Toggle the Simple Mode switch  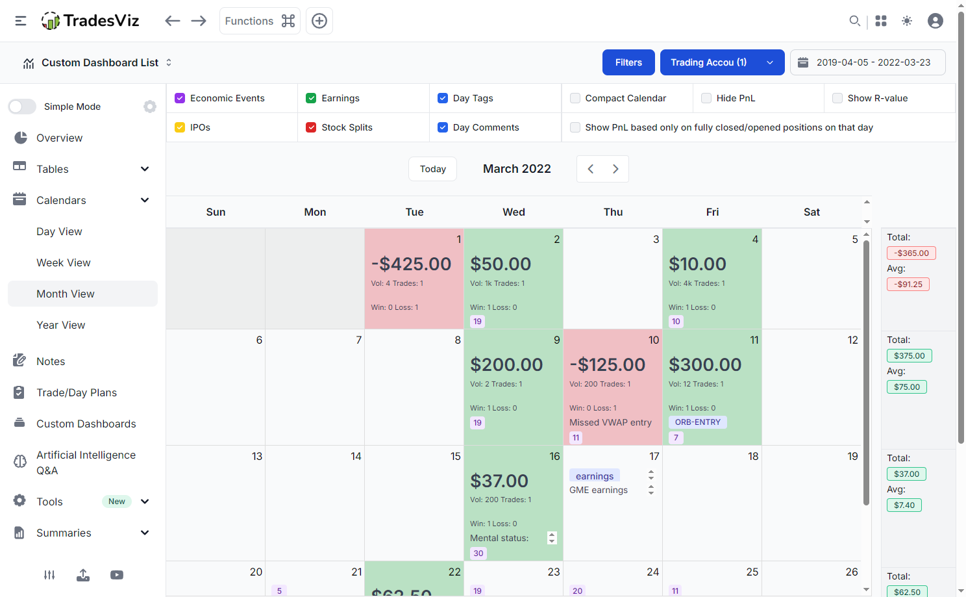tap(22, 106)
